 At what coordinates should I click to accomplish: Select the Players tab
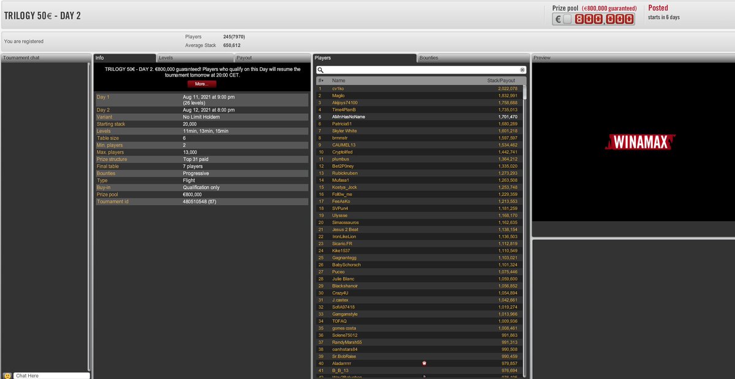pyautogui.click(x=365, y=58)
